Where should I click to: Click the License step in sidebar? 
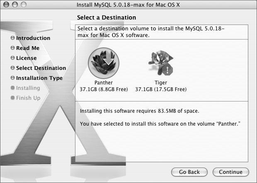[26, 58]
